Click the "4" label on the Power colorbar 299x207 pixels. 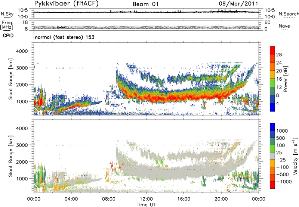(x=277, y=103)
